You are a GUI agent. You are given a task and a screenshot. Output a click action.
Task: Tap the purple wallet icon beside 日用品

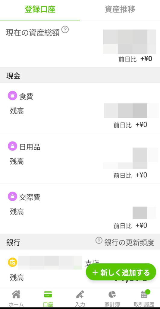tap(13, 146)
